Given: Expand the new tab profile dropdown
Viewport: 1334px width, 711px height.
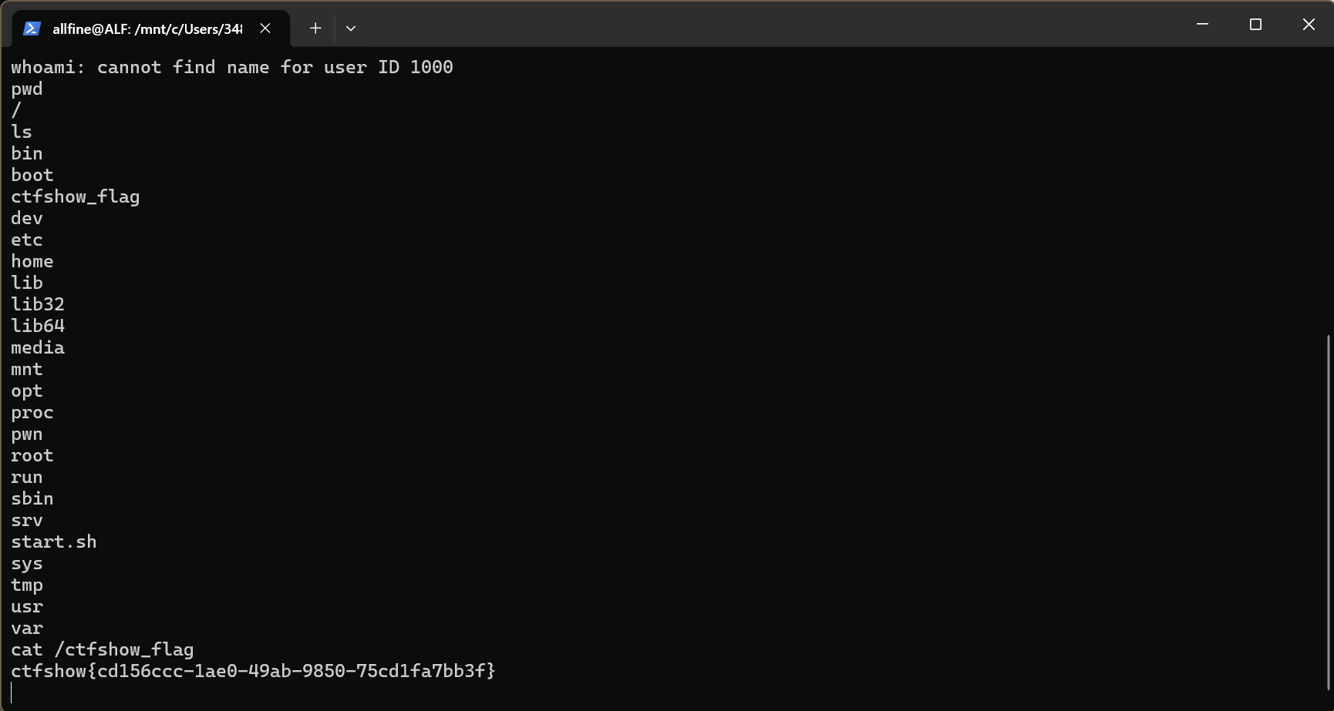Looking at the screenshot, I should pos(351,29).
